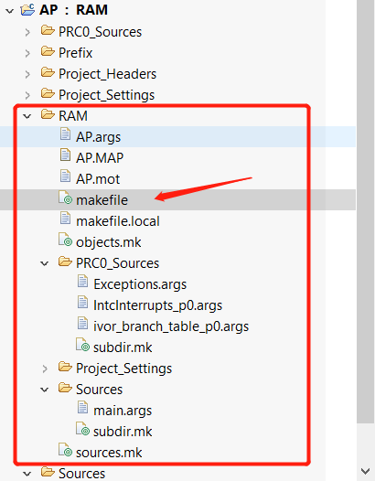
Task: Click the objects.mk file icon
Action: (65, 240)
